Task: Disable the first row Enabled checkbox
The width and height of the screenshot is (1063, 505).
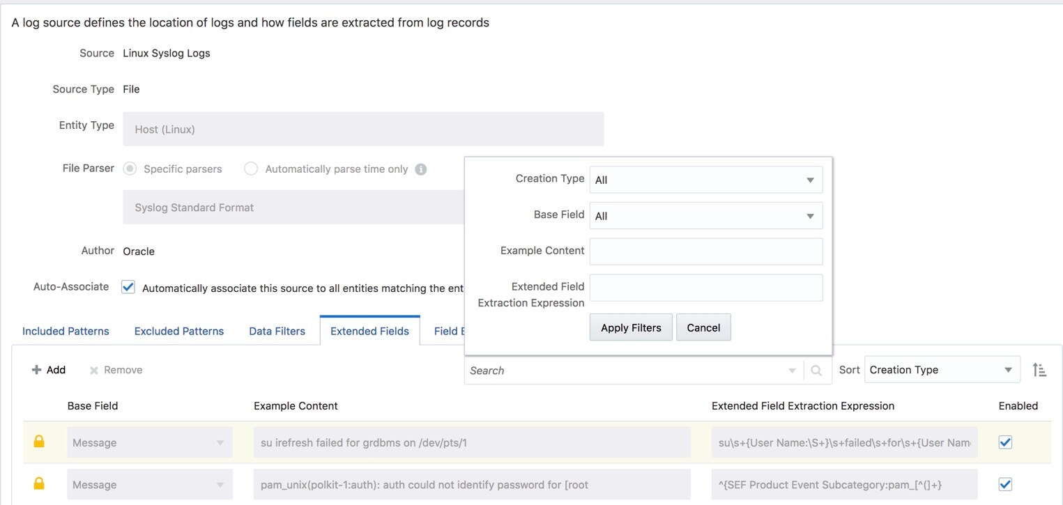Action: 1005,442
